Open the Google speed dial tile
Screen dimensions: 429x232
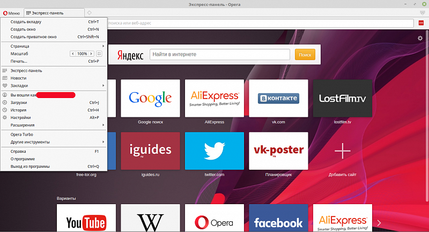point(151,99)
